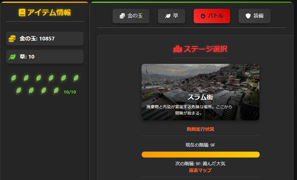
Task: Click the leaf icon in 草 tab
Action: (x=168, y=16)
